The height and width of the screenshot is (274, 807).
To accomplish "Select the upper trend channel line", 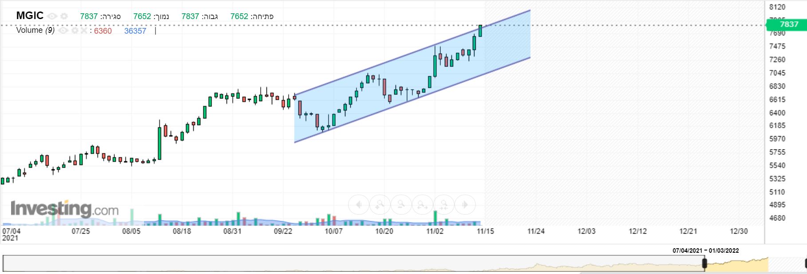I will [x=412, y=52].
